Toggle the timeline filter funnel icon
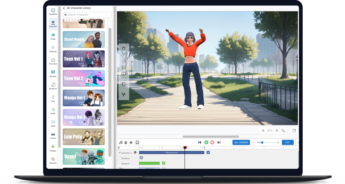This screenshot has height=184, width=345. click(x=119, y=148)
